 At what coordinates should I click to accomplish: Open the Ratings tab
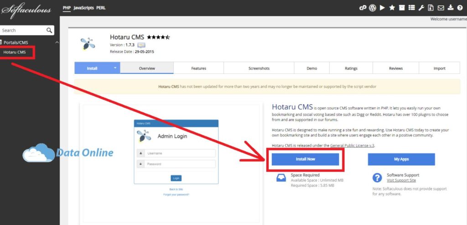tap(351, 68)
